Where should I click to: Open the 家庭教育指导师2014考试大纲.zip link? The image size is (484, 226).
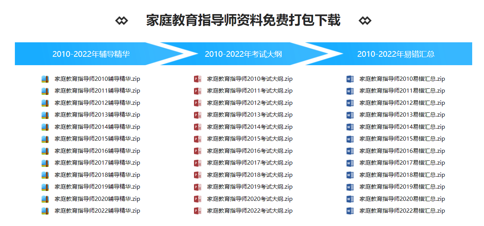[250, 127]
